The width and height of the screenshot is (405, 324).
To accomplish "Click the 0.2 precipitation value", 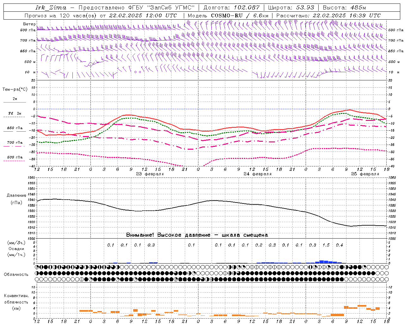I will click(259, 245).
